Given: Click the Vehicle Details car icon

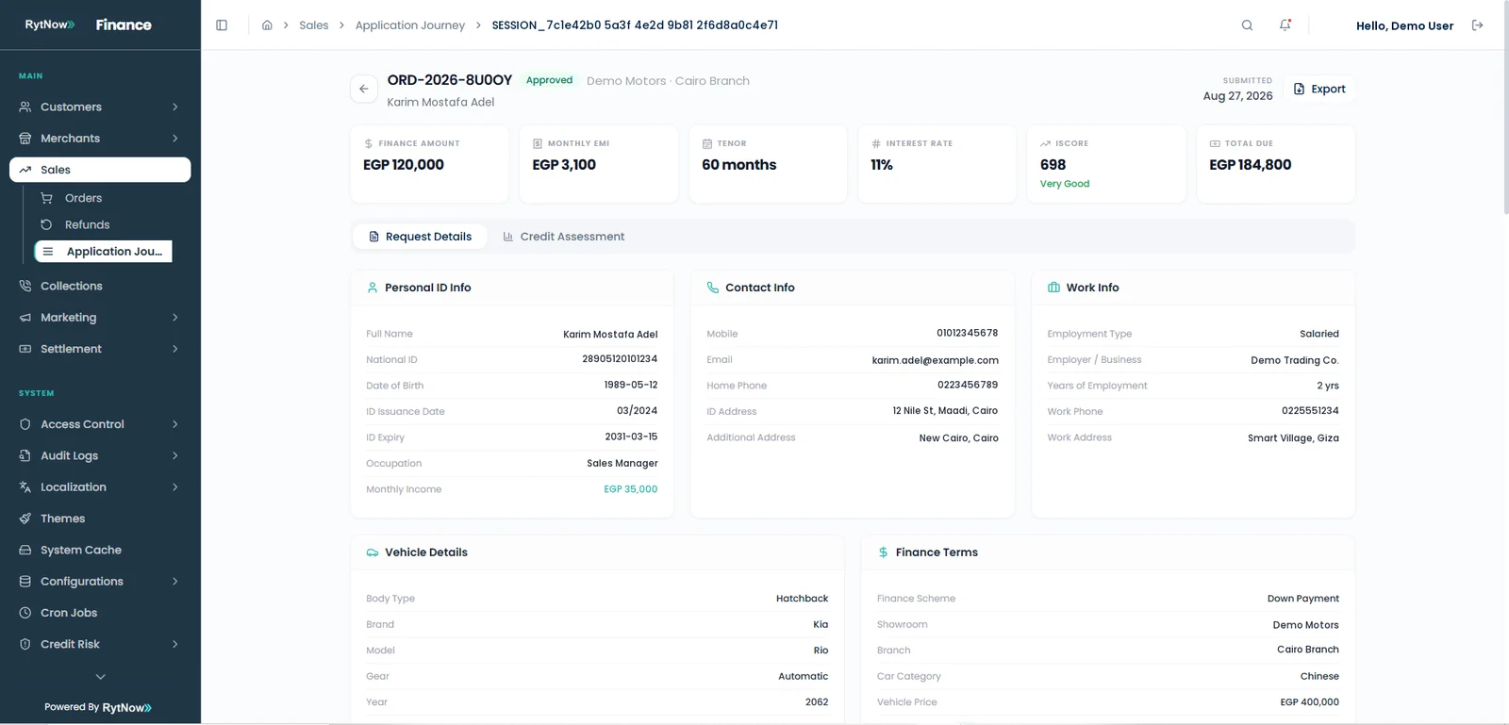Looking at the screenshot, I should (373, 552).
